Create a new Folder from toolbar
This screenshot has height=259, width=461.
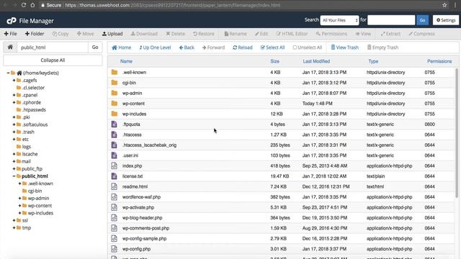point(35,34)
